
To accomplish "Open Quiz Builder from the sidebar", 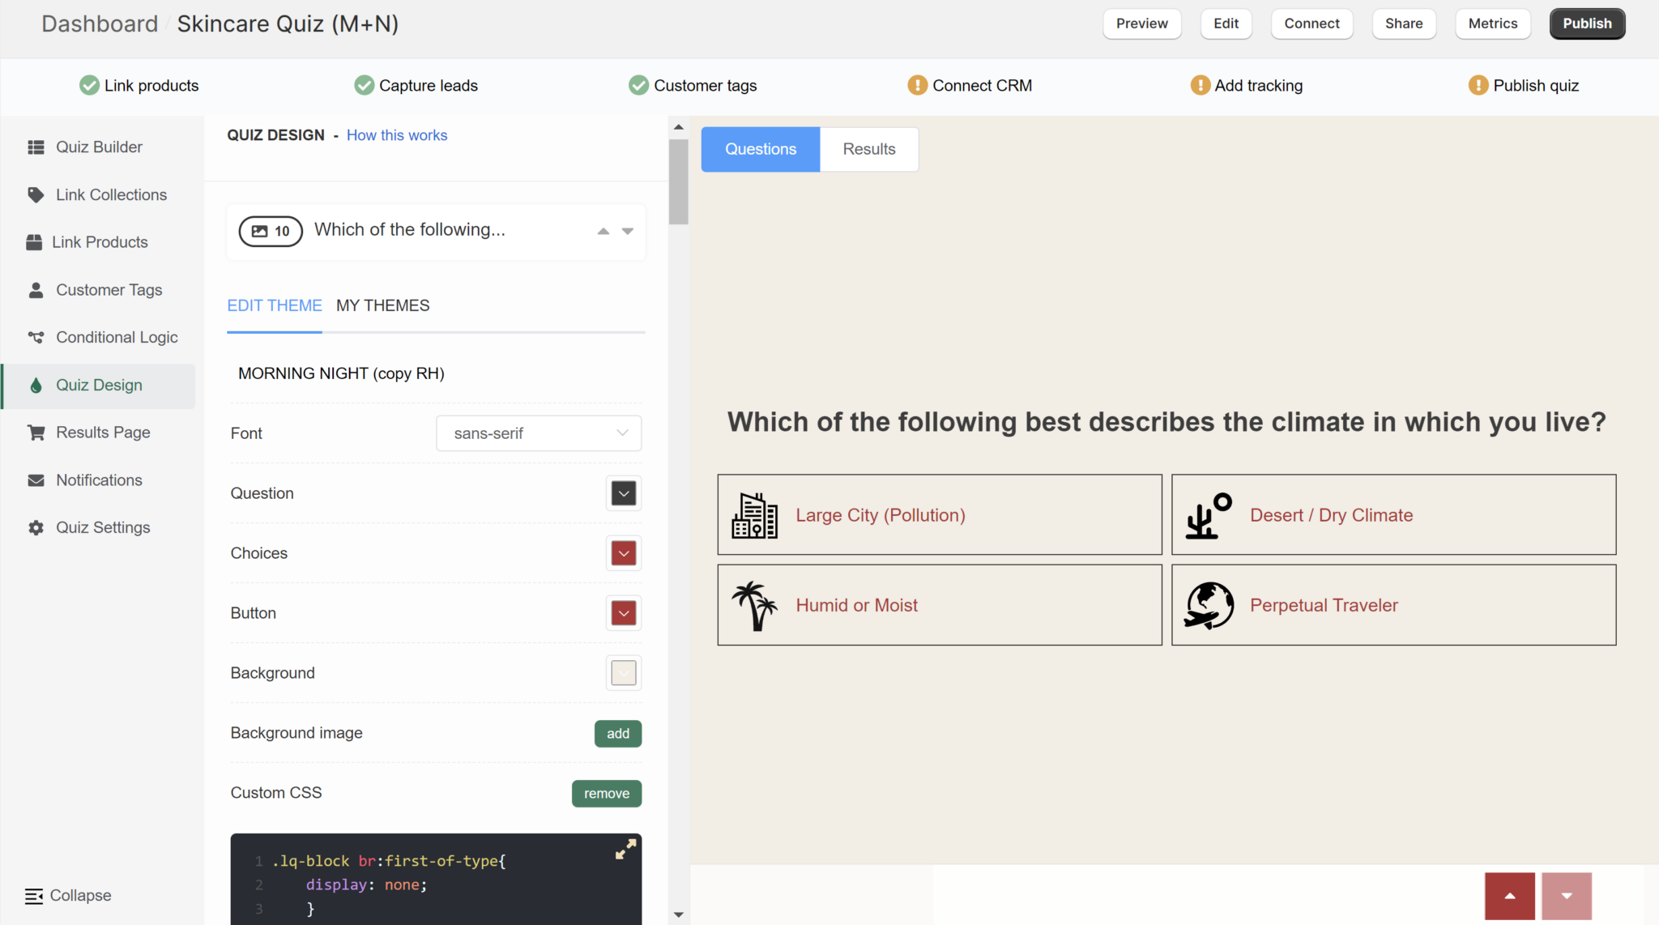I will pyautogui.click(x=97, y=147).
